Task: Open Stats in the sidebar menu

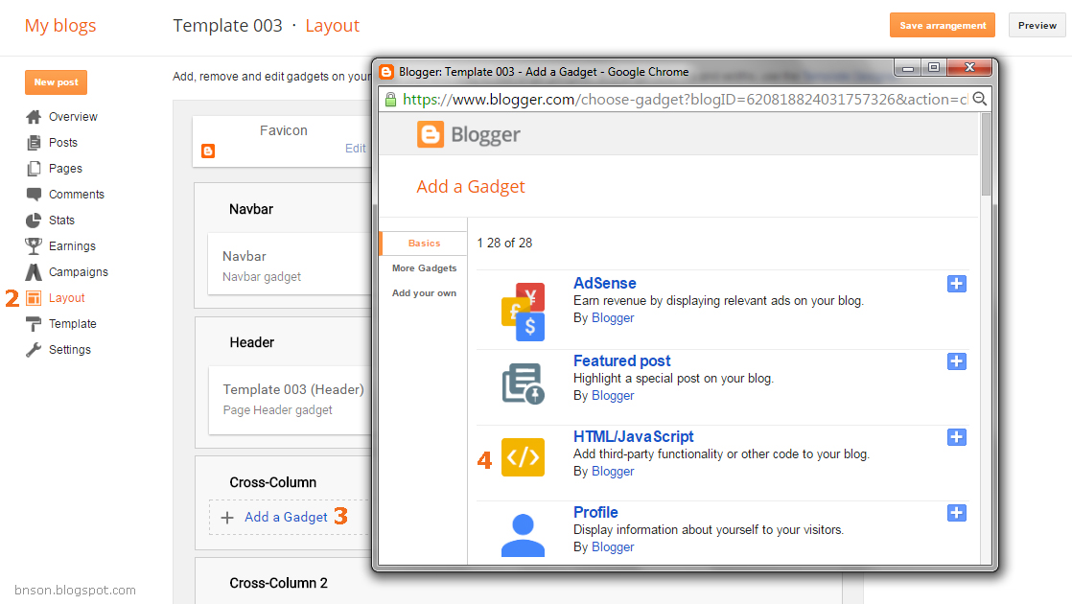Action: click(61, 221)
